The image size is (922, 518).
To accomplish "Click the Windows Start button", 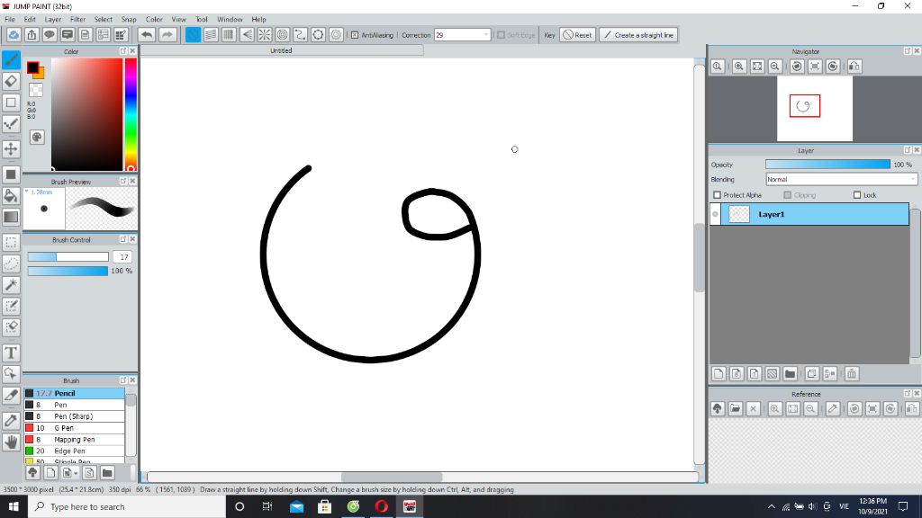I will pos(14,506).
